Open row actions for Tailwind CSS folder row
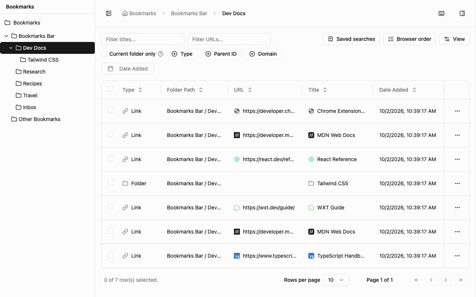Screen dimensions: 476x297 (457, 183)
